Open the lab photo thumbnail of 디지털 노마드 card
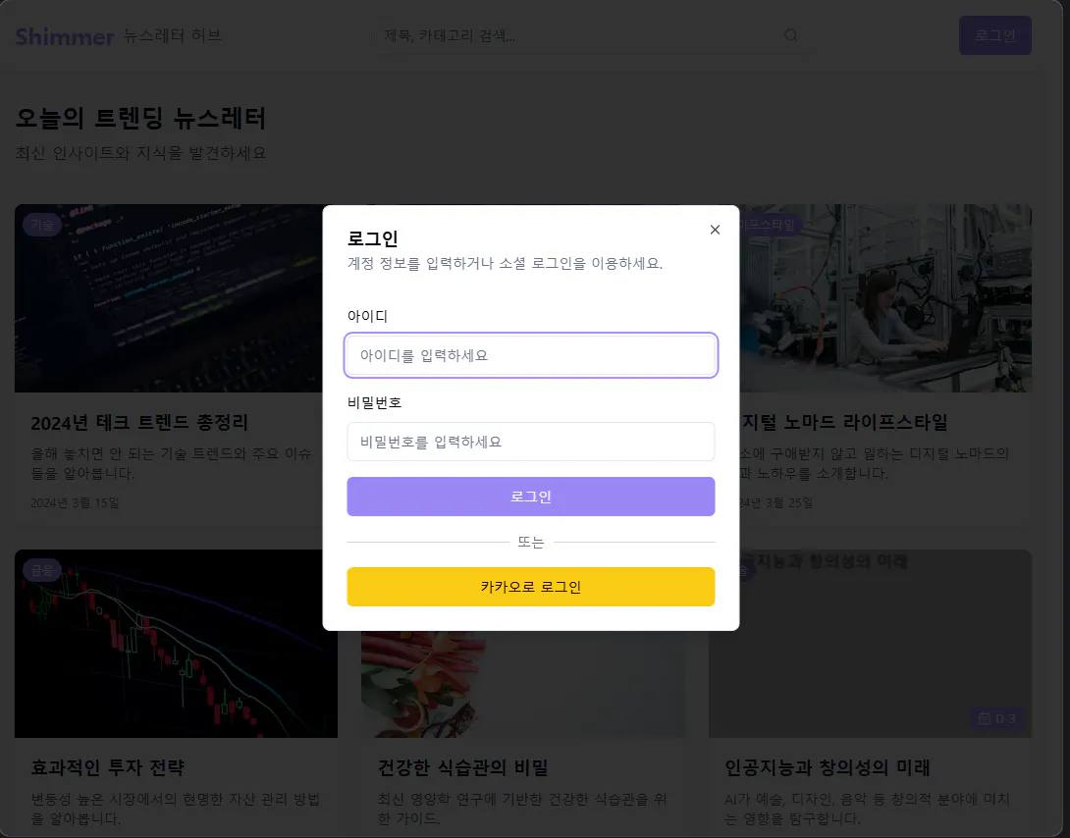This screenshot has width=1070, height=838. point(885,298)
